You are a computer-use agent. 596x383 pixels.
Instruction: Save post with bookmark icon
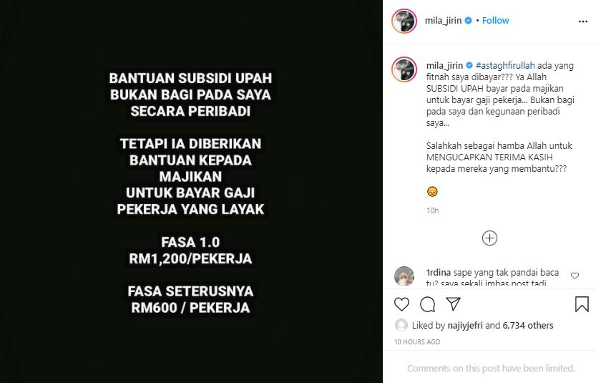(x=582, y=304)
